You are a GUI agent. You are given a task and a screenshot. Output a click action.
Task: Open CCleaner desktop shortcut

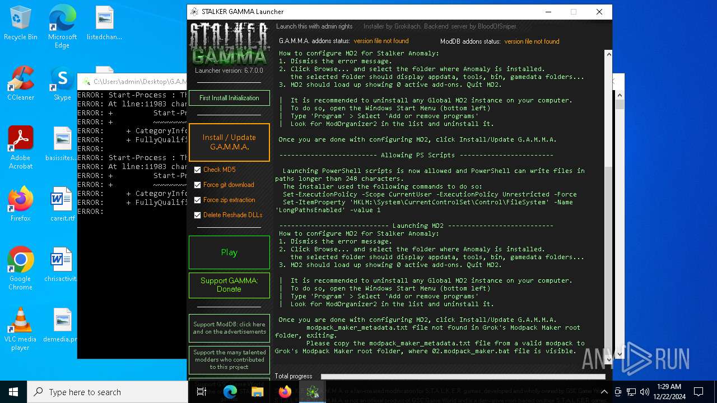pos(20,83)
